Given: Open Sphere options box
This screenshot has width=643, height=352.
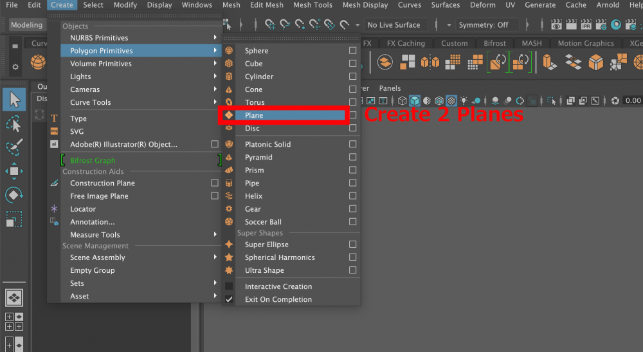Looking at the screenshot, I should click(x=352, y=51).
